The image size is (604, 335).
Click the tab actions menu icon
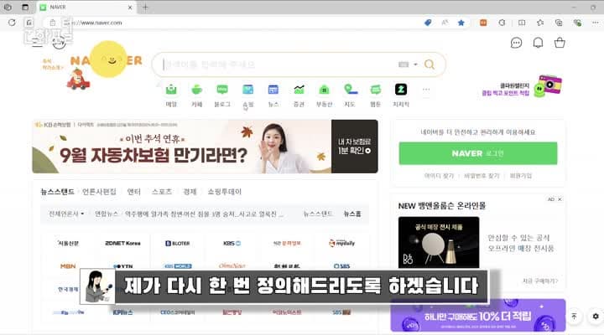[x=25, y=7]
